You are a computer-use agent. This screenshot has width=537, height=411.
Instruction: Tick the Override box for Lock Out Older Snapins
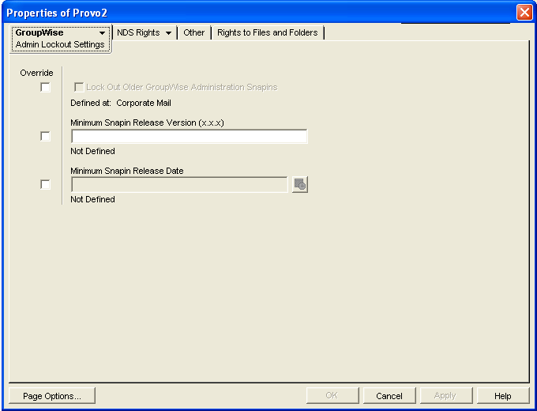coord(45,87)
